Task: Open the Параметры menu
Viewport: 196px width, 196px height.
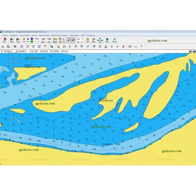Action: (x=44, y=35)
